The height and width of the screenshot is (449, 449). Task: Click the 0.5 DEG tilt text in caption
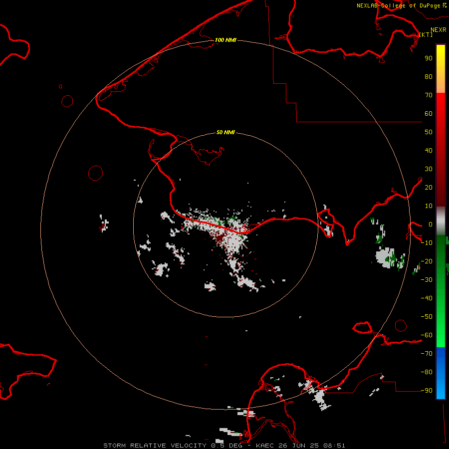coord(226,446)
